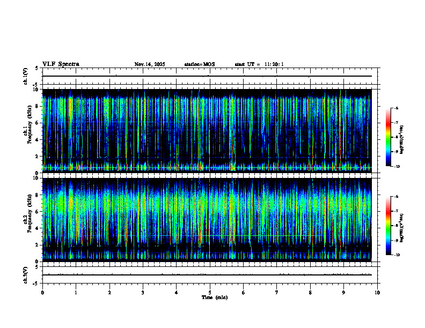Select the date text "Nov.14, 2025"

coord(150,64)
